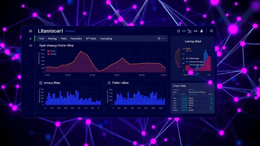Click the lower red legend swatch in the line chart
This screenshot has height=146, width=260.
pos(48,54)
